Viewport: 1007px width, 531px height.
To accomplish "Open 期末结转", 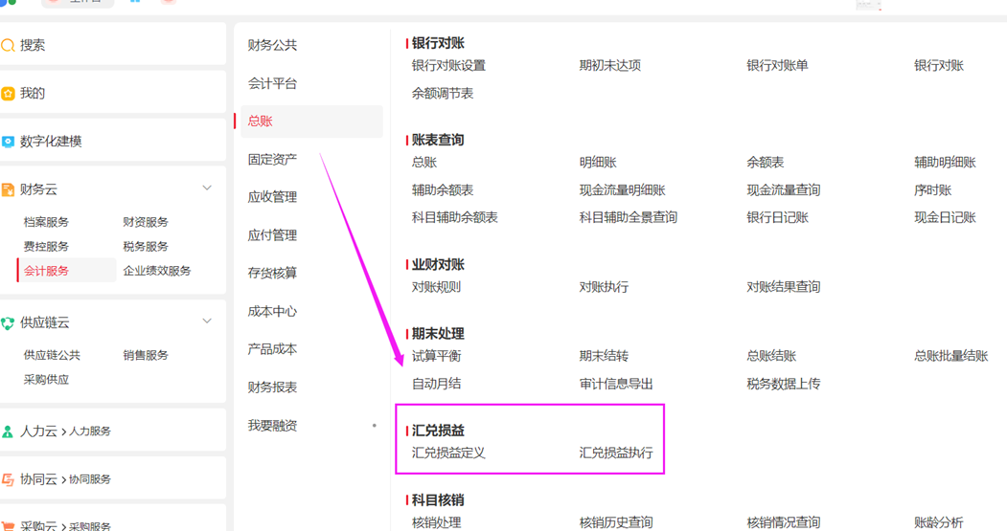I will click(604, 357).
